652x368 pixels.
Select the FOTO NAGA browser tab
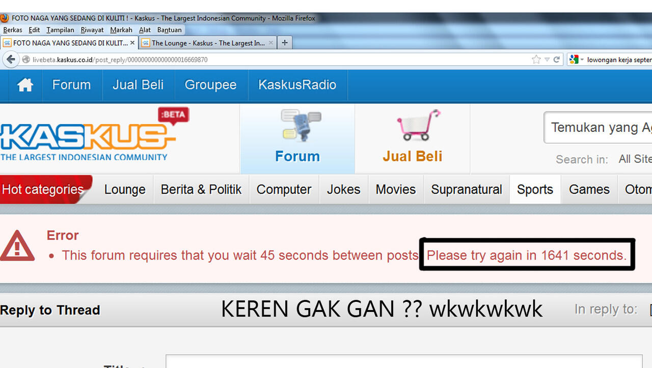click(x=69, y=43)
